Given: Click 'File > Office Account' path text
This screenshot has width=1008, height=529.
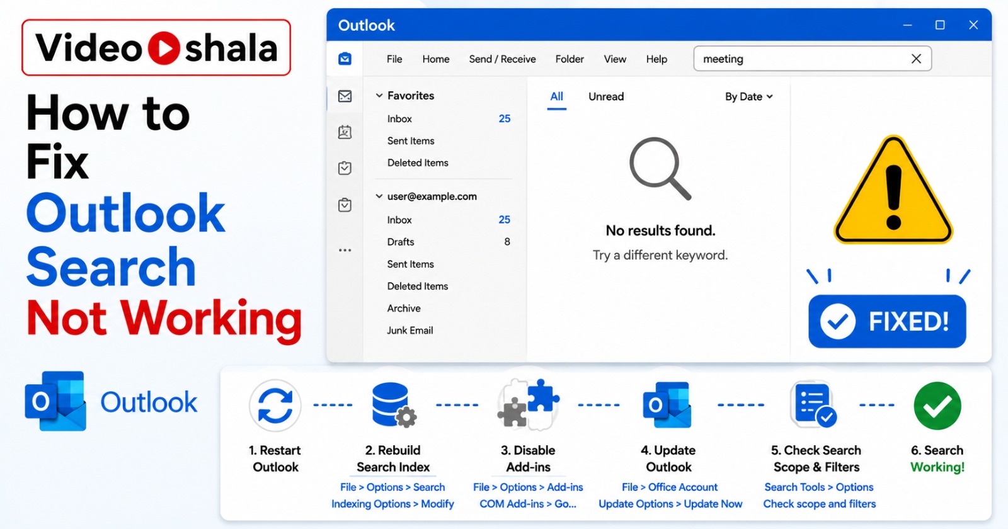Looking at the screenshot, I should point(670,487).
